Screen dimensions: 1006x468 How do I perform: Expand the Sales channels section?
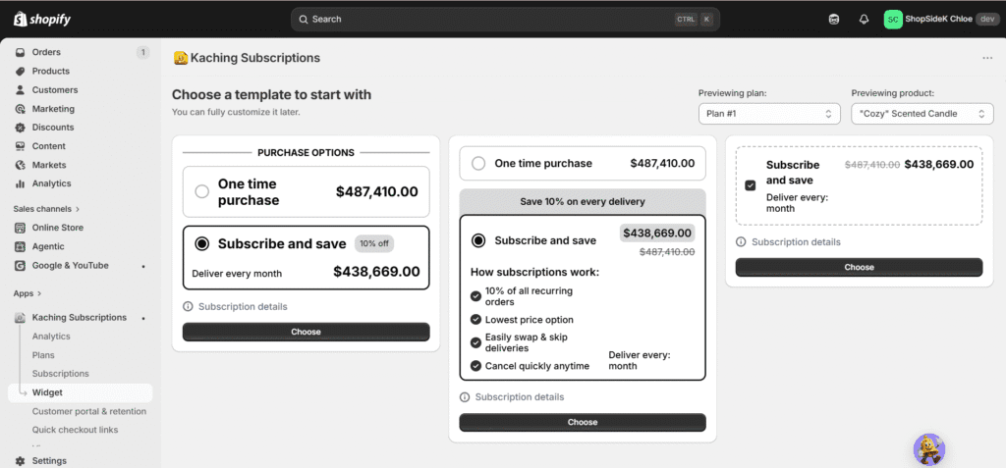(46, 208)
